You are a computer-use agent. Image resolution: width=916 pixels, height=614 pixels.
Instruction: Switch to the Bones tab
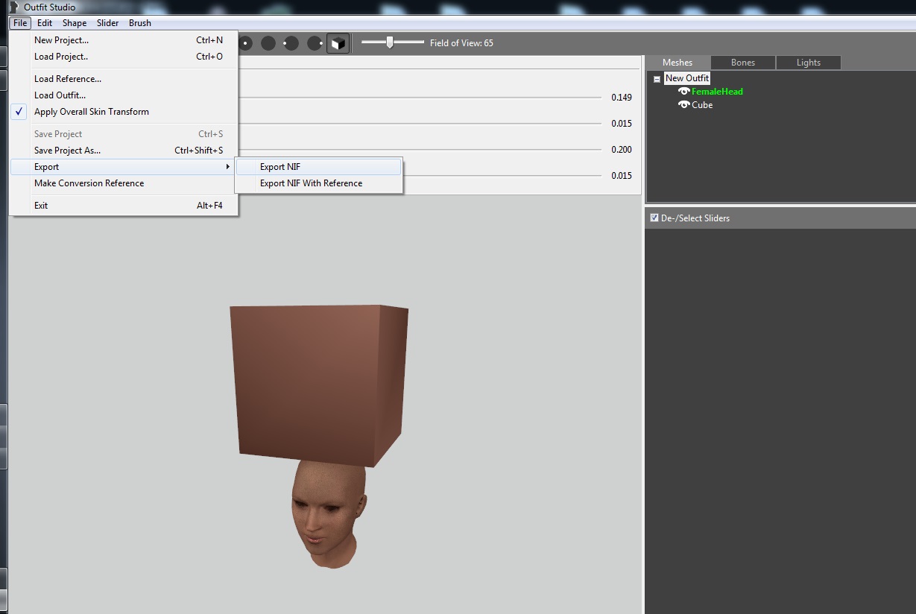pyautogui.click(x=743, y=63)
